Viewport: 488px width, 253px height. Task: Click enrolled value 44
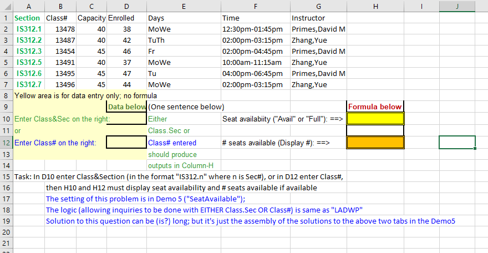pos(126,84)
